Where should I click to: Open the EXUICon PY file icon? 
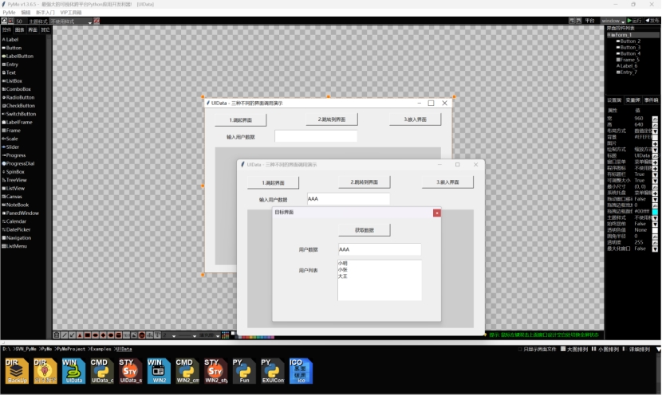click(x=272, y=371)
